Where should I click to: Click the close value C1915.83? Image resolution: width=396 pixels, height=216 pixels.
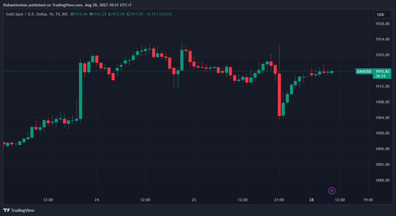[x=135, y=14]
